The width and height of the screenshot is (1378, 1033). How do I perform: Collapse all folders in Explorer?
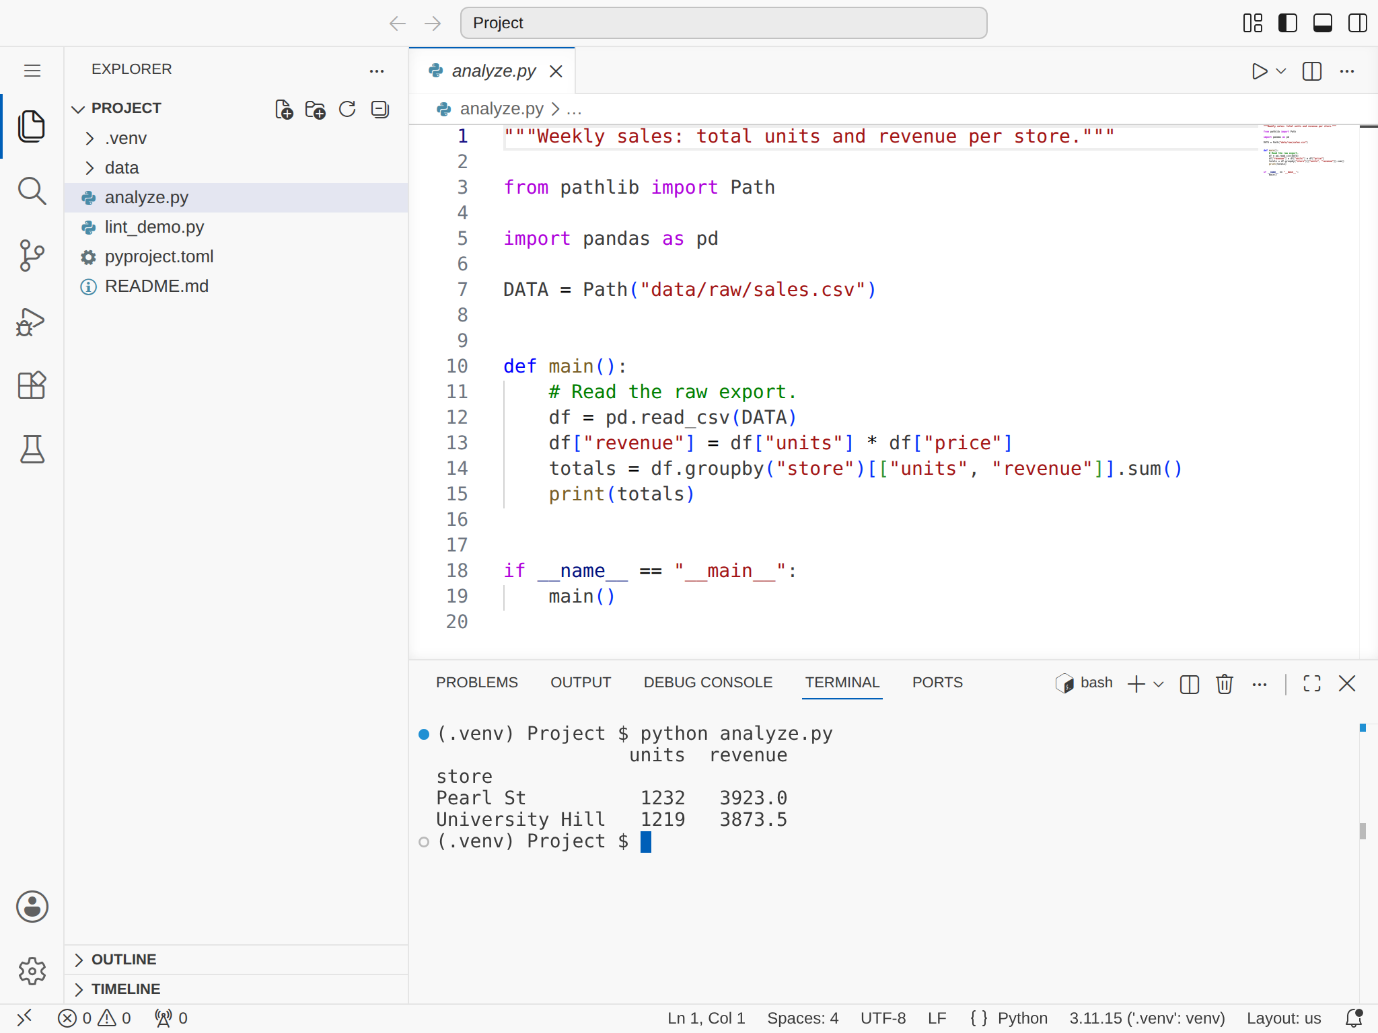380,109
